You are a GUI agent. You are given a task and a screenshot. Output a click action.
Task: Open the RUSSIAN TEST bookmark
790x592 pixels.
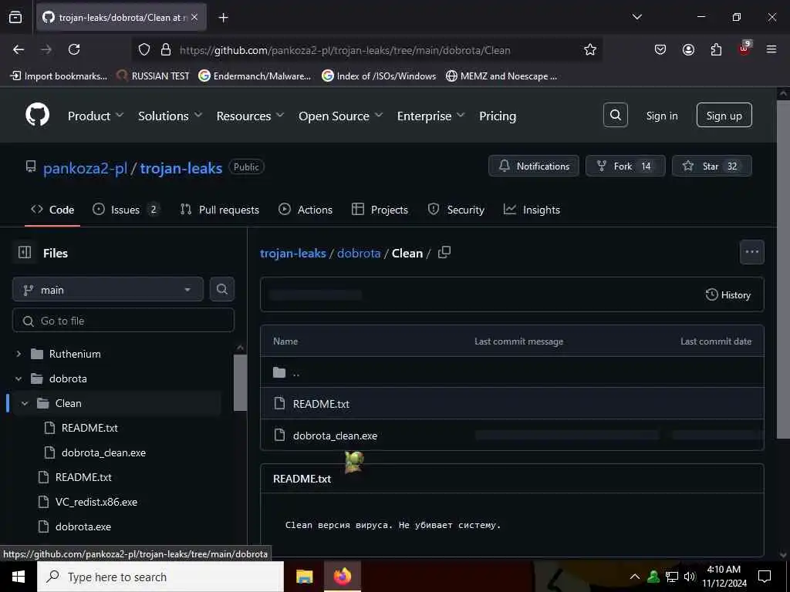(154, 76)
